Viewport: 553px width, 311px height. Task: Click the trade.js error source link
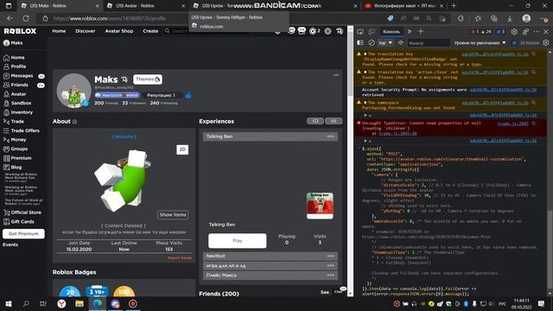click(512, 124)
